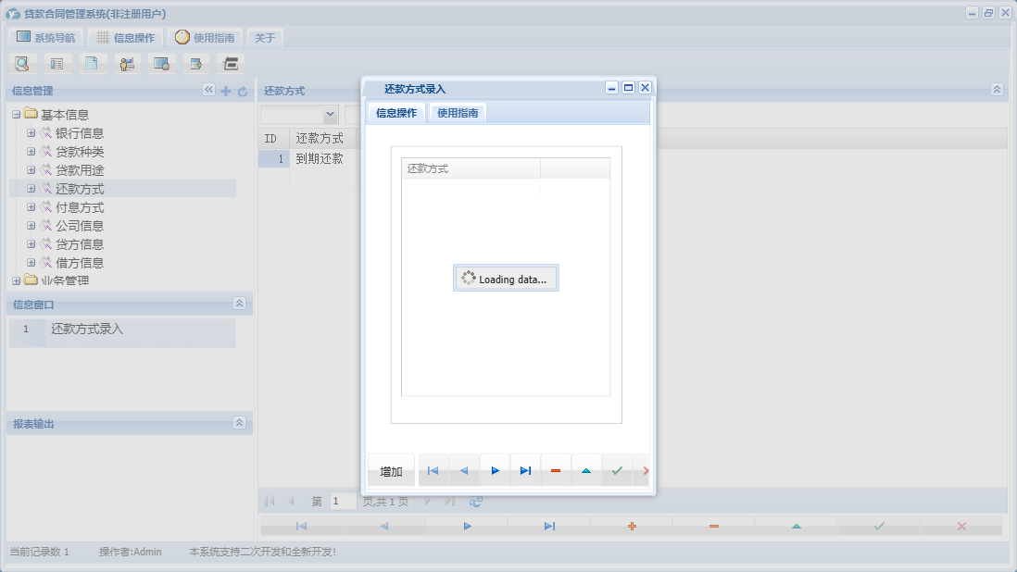Image resolution: width=1017 pixels, height=572 pixels.
Task: Click the teal up-triangle edit icon in dialog
Action: pos(586,471)
